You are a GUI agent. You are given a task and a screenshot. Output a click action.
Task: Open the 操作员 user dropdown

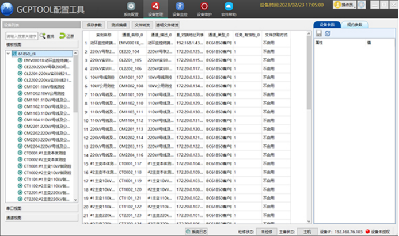(x=345, y=5)
